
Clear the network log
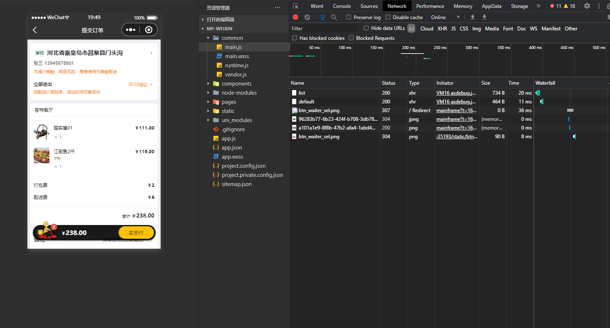pyautogui.click(x=307, y=17)
